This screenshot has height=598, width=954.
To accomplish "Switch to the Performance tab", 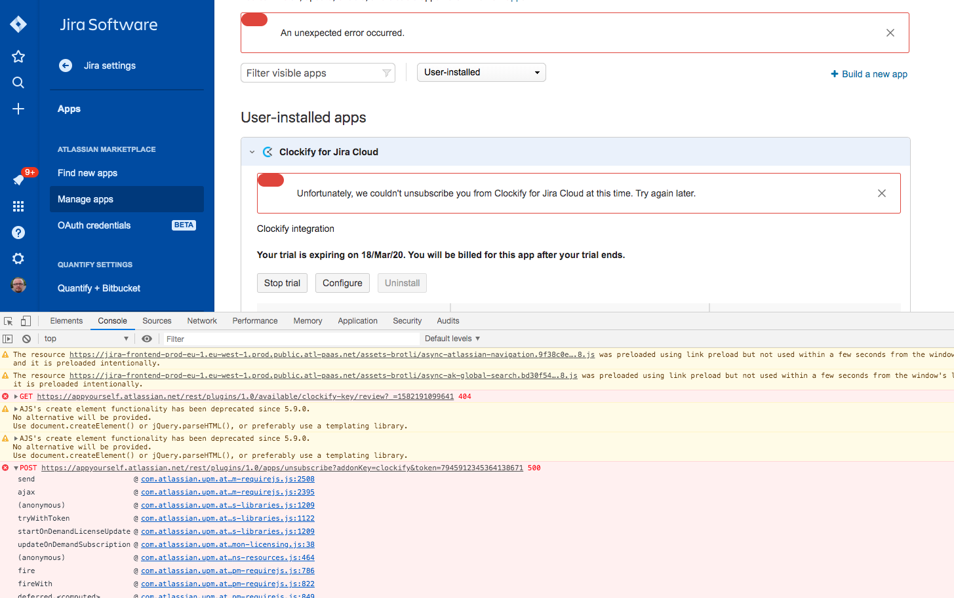I will click(255, 321).
